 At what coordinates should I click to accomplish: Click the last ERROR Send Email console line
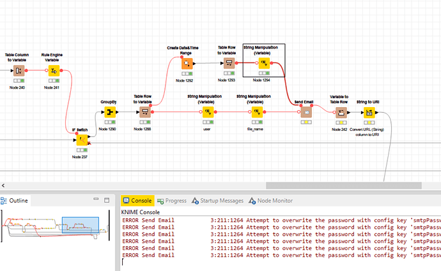[281, 255]
